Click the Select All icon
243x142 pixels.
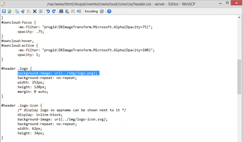[x=41, y=11]
